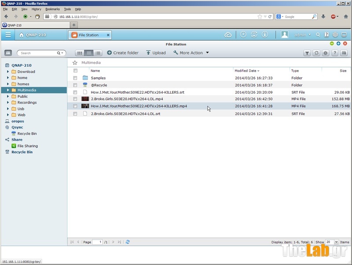The height and width of the screenshot is (265, 352).
Task: Go to QNAP-210 home desktop
Action: (x=33, y=35)
